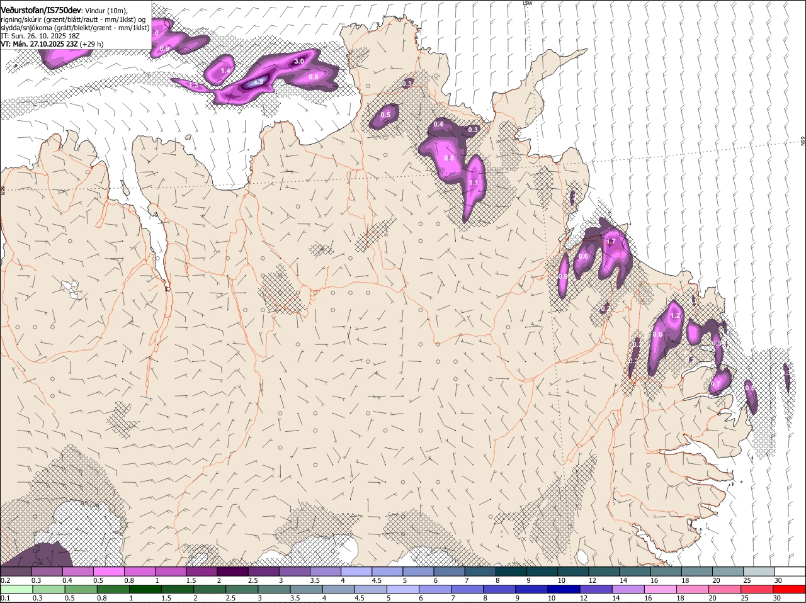Pick rain scale deep blue swatch 10 to 12
This screenshot has width=806, height=603.
click(x=564, y=590)
